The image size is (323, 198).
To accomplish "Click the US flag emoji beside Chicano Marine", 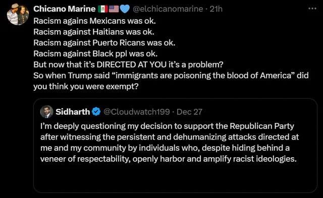I will pos(114,9).
